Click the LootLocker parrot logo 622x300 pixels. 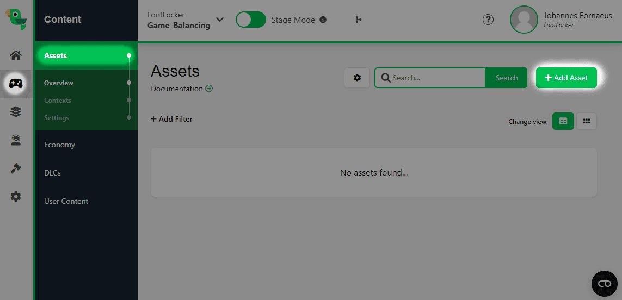coord(16,20)
